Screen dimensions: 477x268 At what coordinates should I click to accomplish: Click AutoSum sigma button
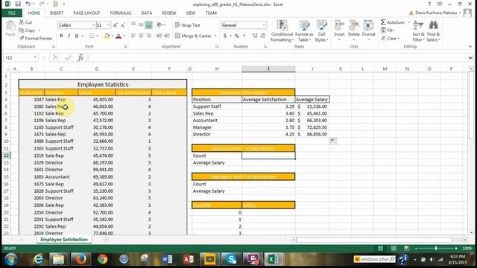(393, 22)
